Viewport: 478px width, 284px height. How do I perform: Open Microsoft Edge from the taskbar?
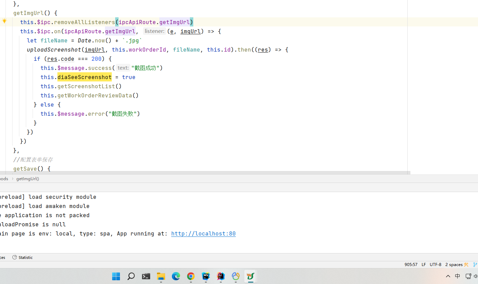(x=176, y=276)
